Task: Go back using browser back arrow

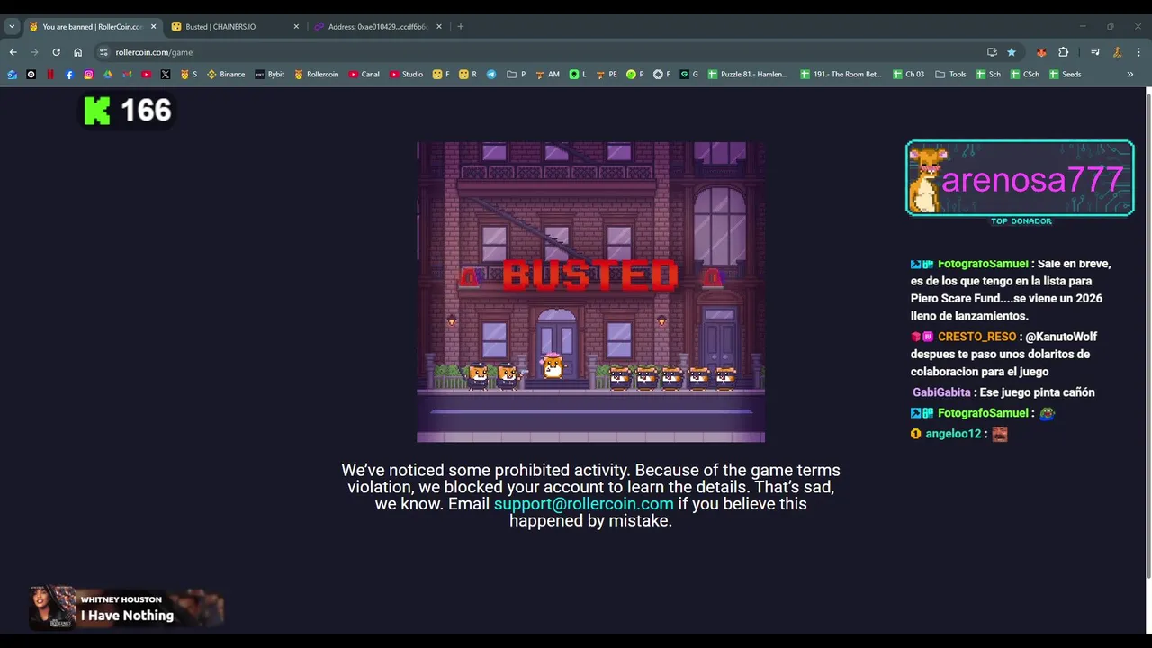Action: pyautogui.click(x=13, y=52)
